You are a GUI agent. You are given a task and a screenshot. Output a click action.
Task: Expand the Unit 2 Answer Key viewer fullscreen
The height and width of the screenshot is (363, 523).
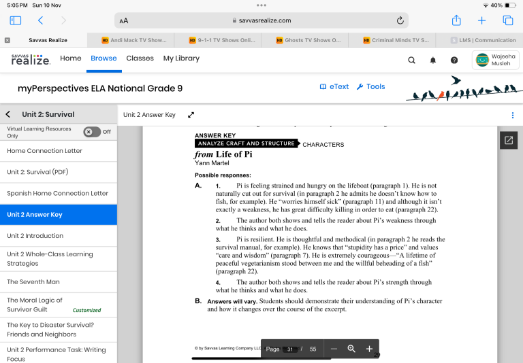(x=191, y=115)
